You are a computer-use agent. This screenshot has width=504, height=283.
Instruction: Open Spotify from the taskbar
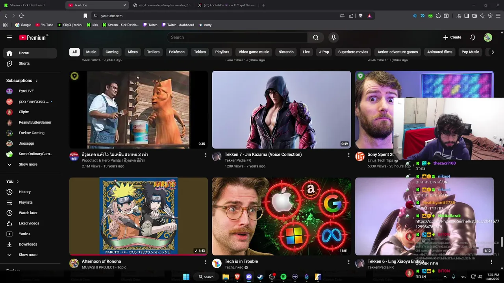(283, 277)
